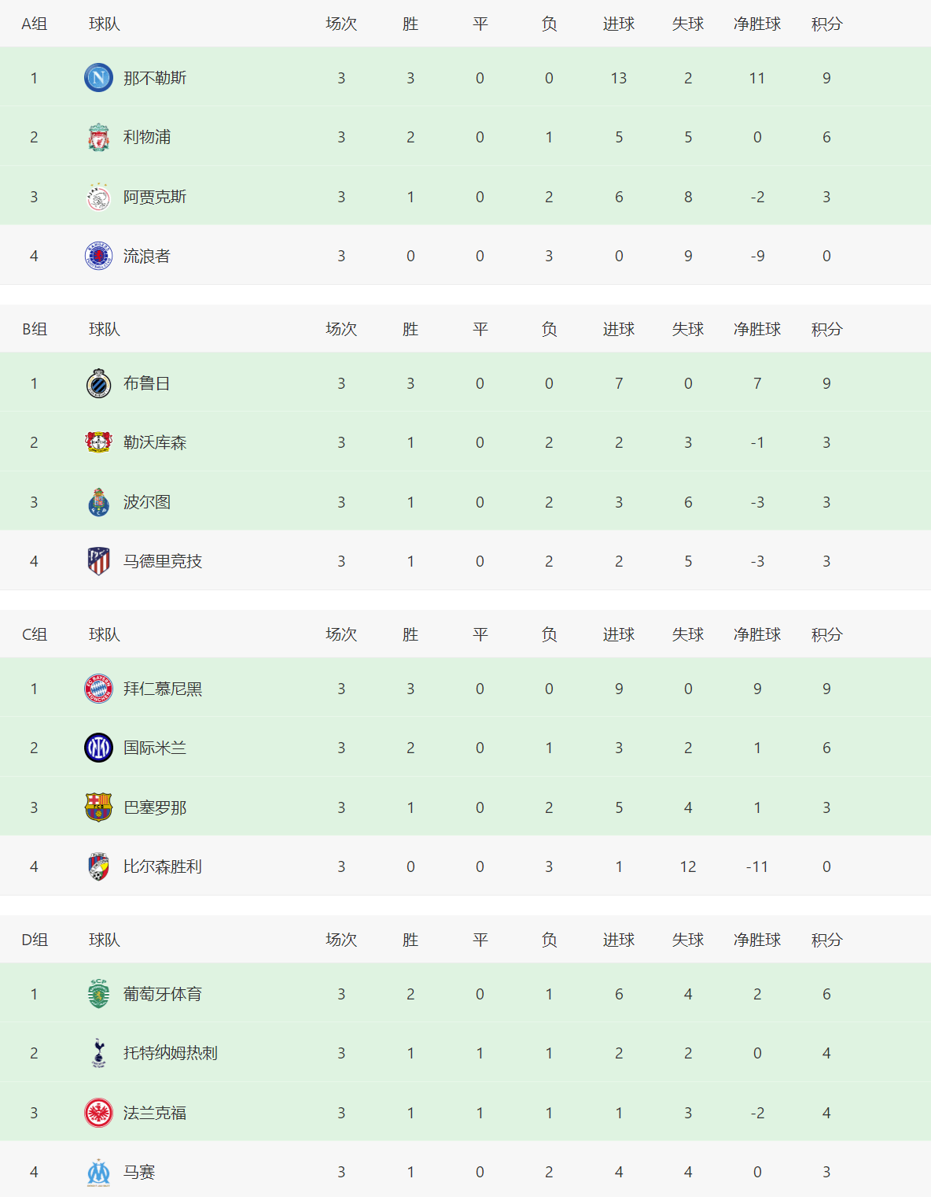931x1197 pixels.
Task: Click the Inter Milan logo
Action: coord(98,748)
